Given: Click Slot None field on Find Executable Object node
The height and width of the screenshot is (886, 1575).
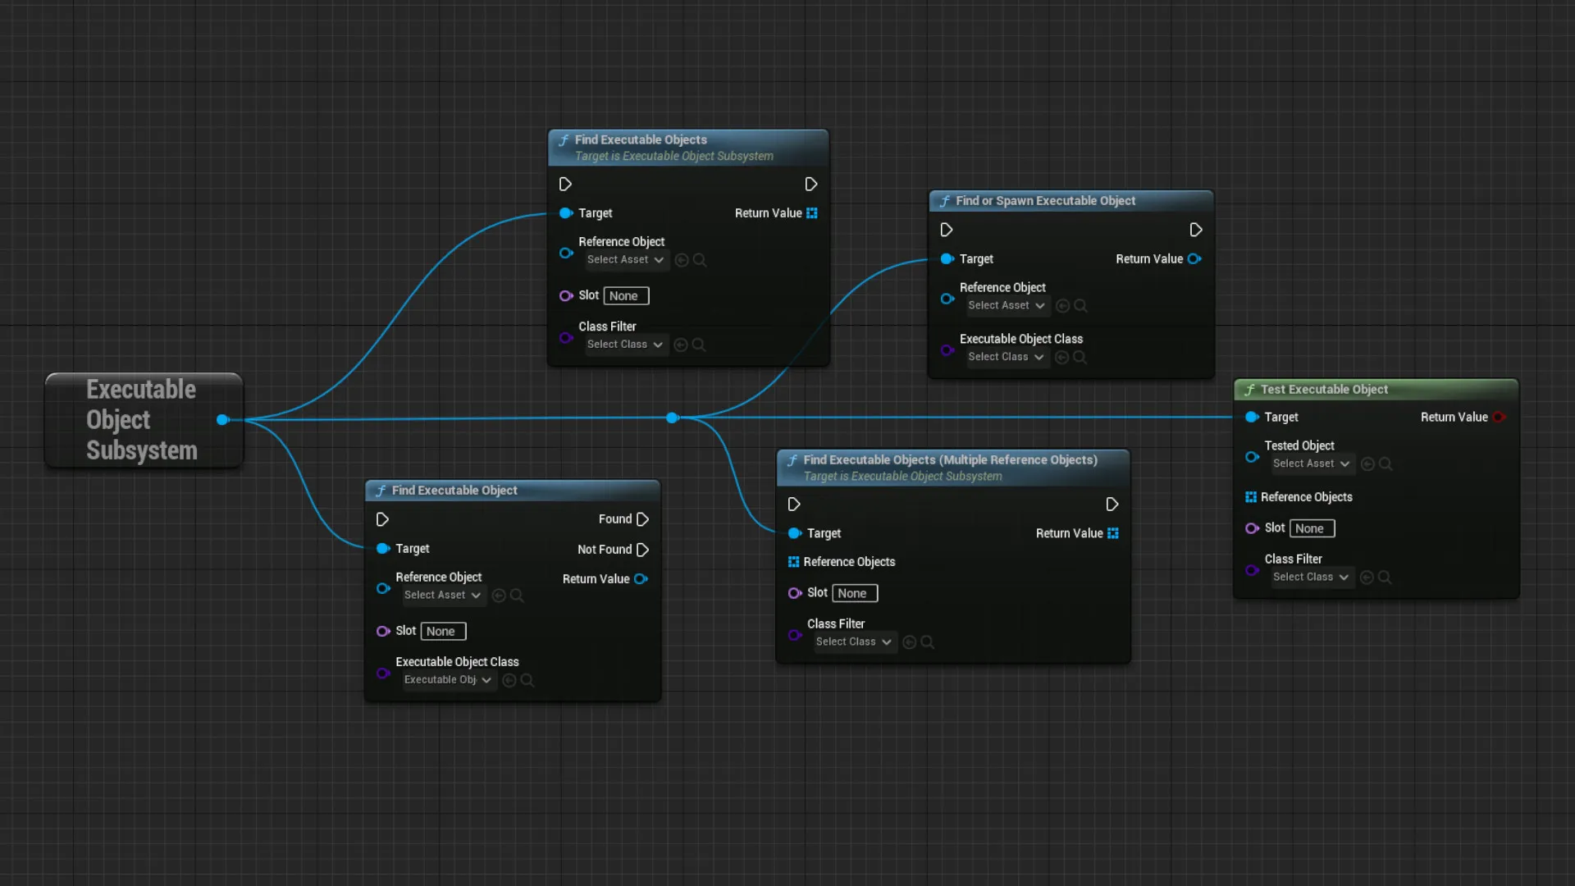Looking at the screenshot, I should 444,632.
